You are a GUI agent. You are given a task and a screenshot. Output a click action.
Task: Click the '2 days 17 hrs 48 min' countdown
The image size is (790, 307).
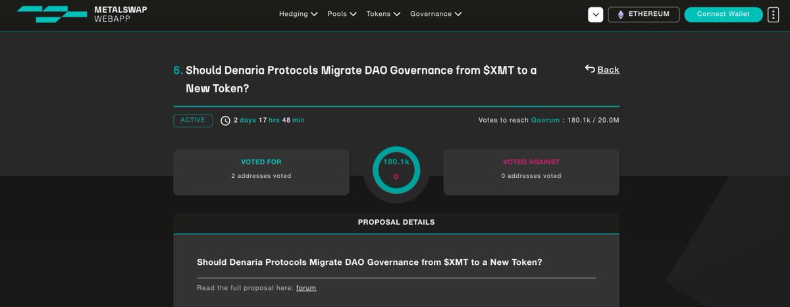269,120
